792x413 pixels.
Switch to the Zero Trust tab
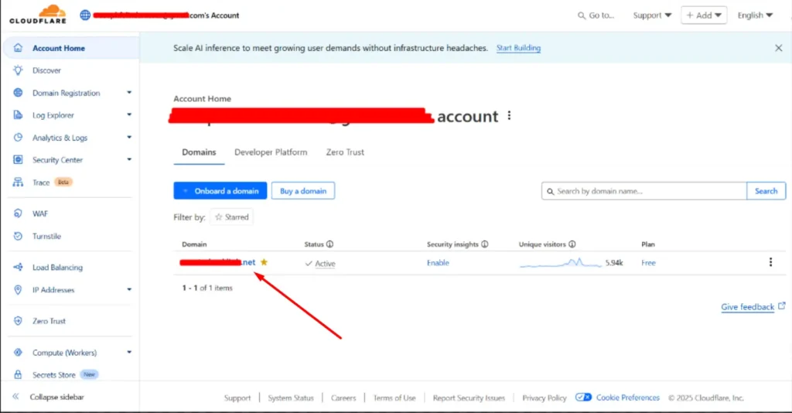[345, 152]
